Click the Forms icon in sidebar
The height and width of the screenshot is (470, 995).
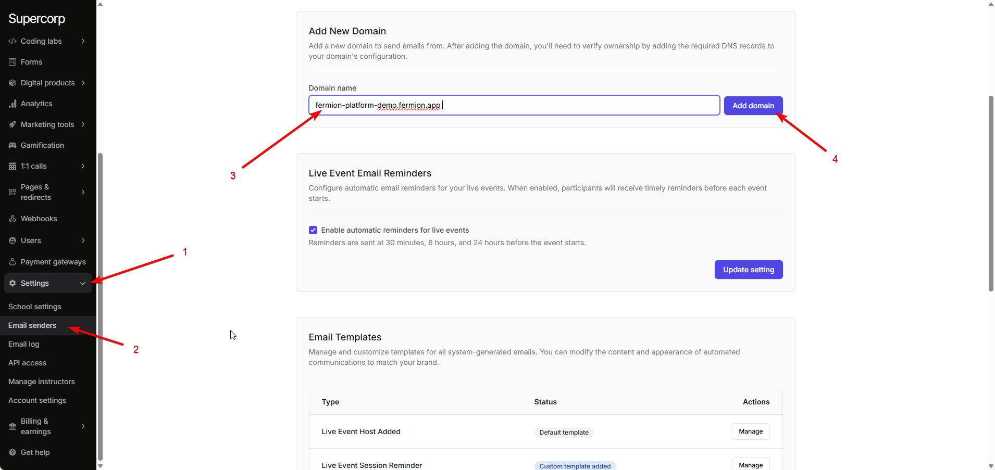click(x=13, y=62)
